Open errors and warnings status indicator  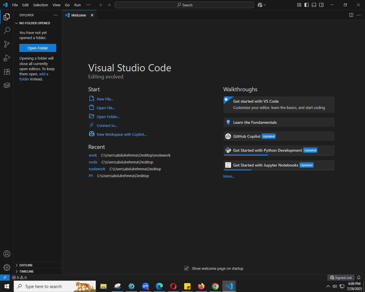pos(19,277)
